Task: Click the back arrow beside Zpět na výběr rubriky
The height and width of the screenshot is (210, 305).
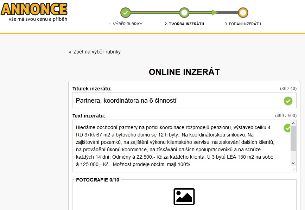Action: click(x=69, y=52)
